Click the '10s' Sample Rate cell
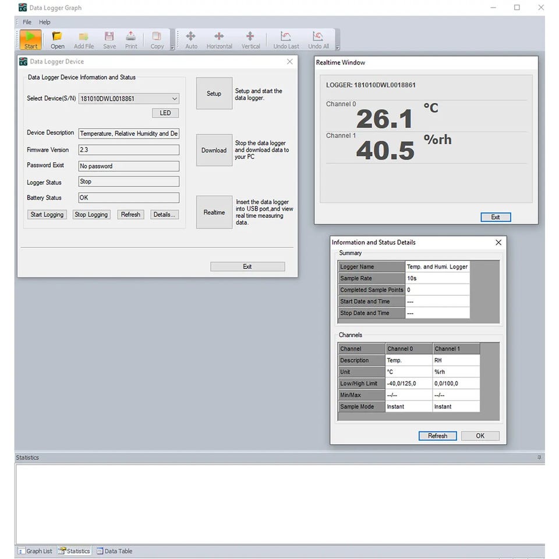The width and height of the screenshot is (559, 559). 437,278
